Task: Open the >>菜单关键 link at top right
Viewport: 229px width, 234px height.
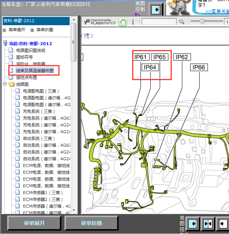Action: tap(217, 12)
